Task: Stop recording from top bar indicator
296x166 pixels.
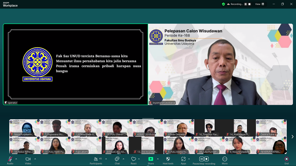Action: coord(249,4)
